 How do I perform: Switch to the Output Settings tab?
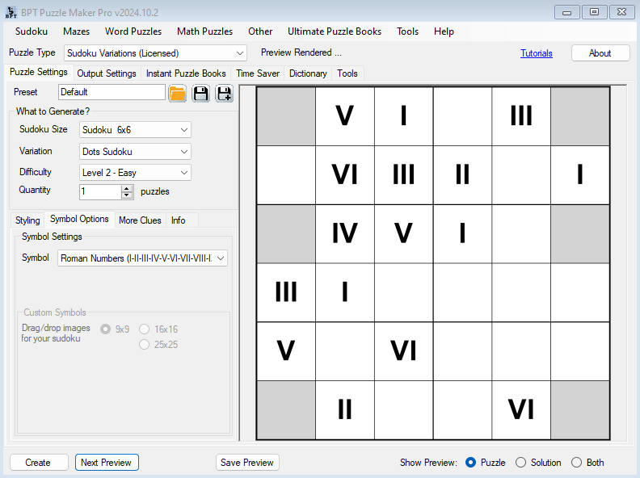click(107, 73)
